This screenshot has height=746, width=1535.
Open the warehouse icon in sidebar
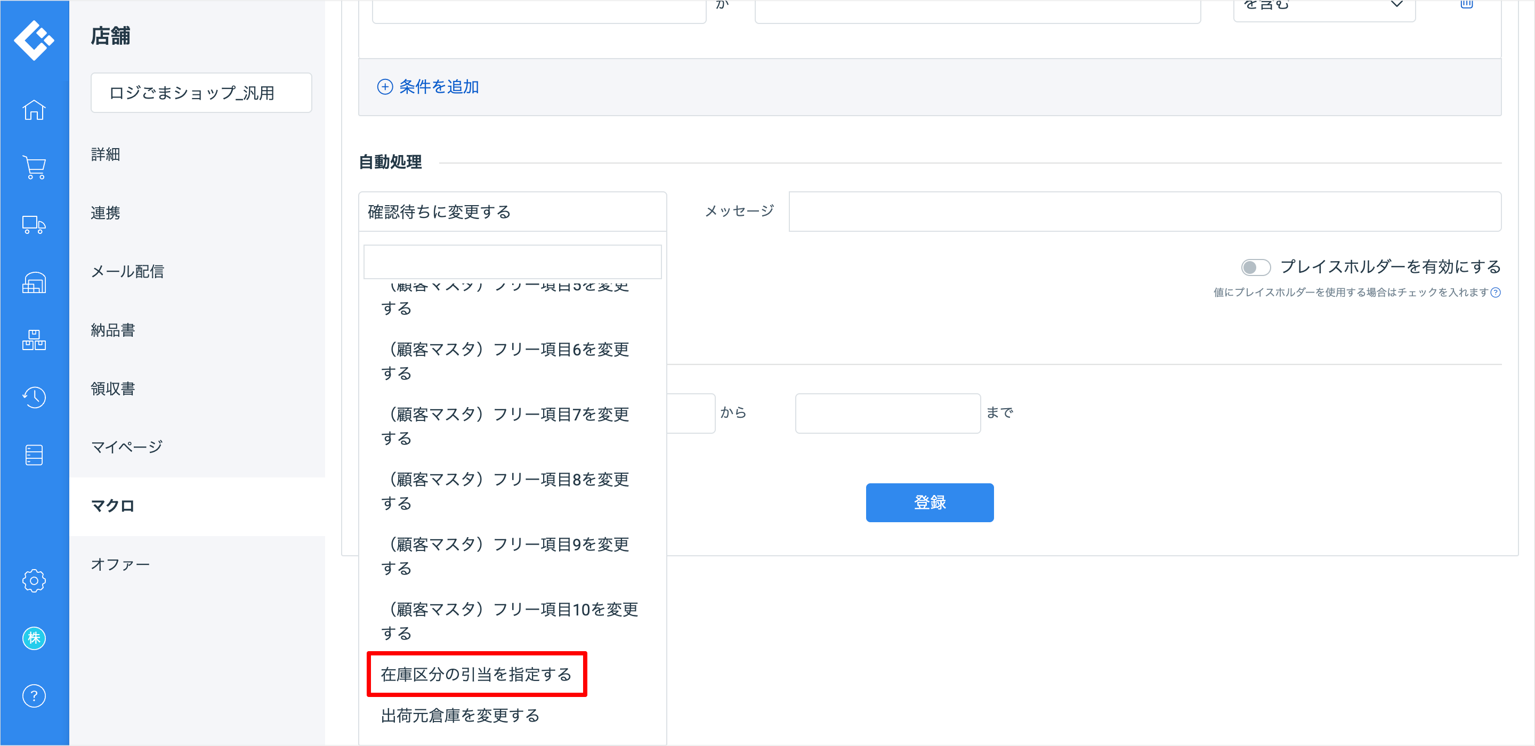[34, 282]
